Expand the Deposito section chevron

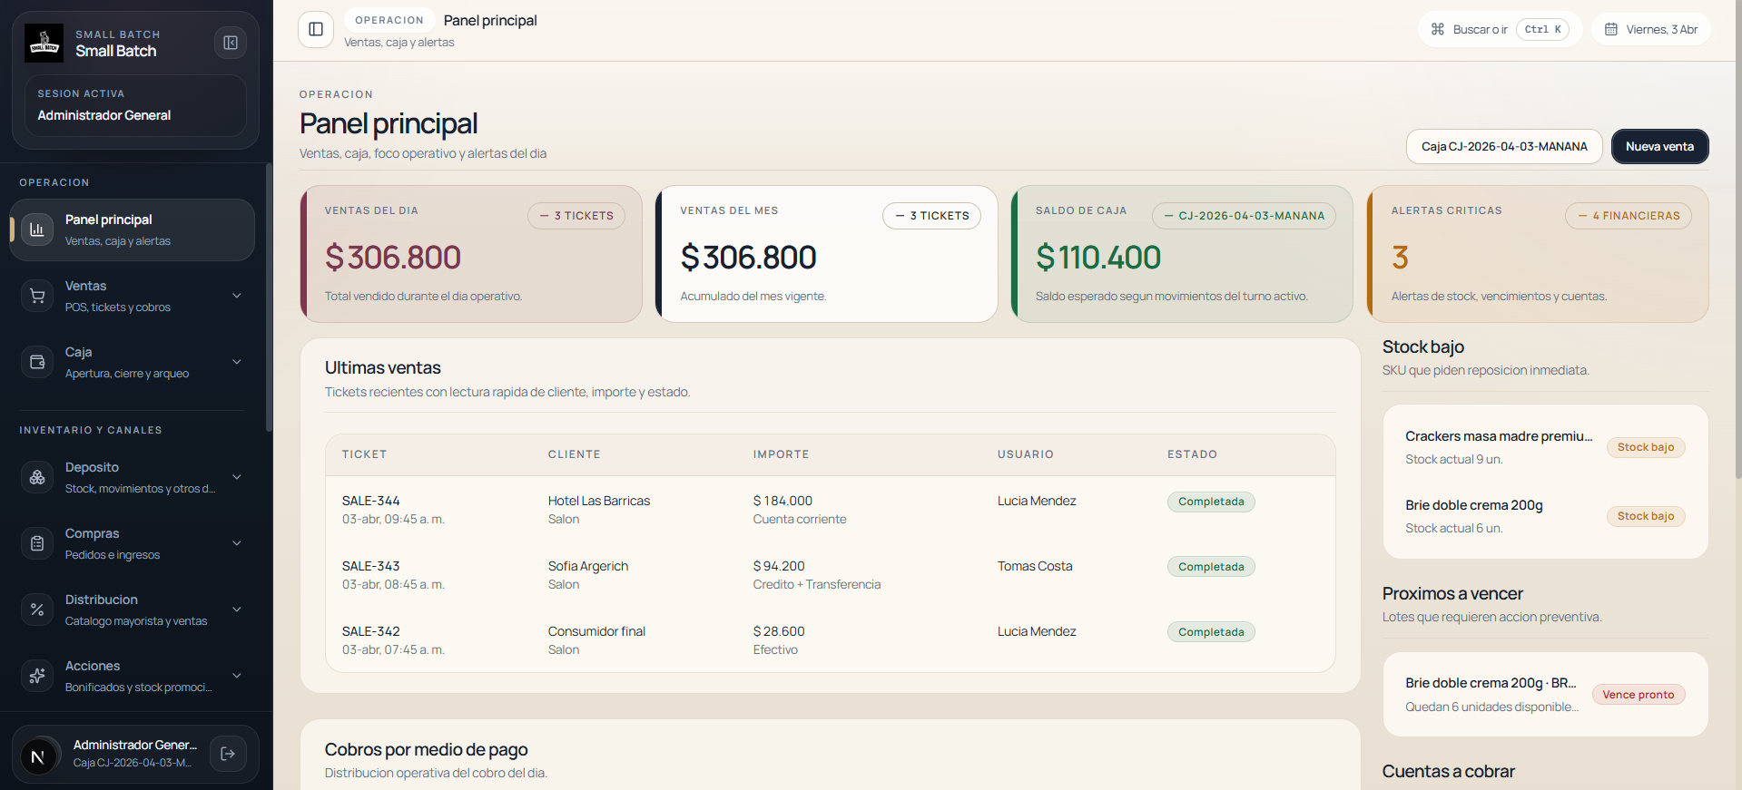(237, 477)
